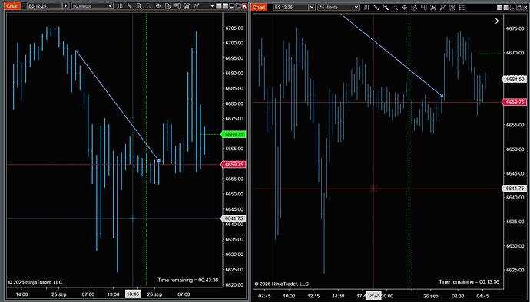This screenshot has width=530, height=302.
Task: Click red 6659,75 marker in 15 Minute chart
Action: pos(515,102)
